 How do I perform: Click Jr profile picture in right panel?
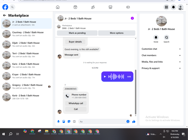point(161,21)
